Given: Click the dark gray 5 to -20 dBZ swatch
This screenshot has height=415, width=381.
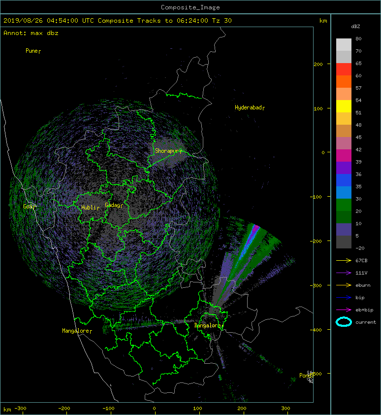Looking at the screenshot, I should tap(344, 242).
